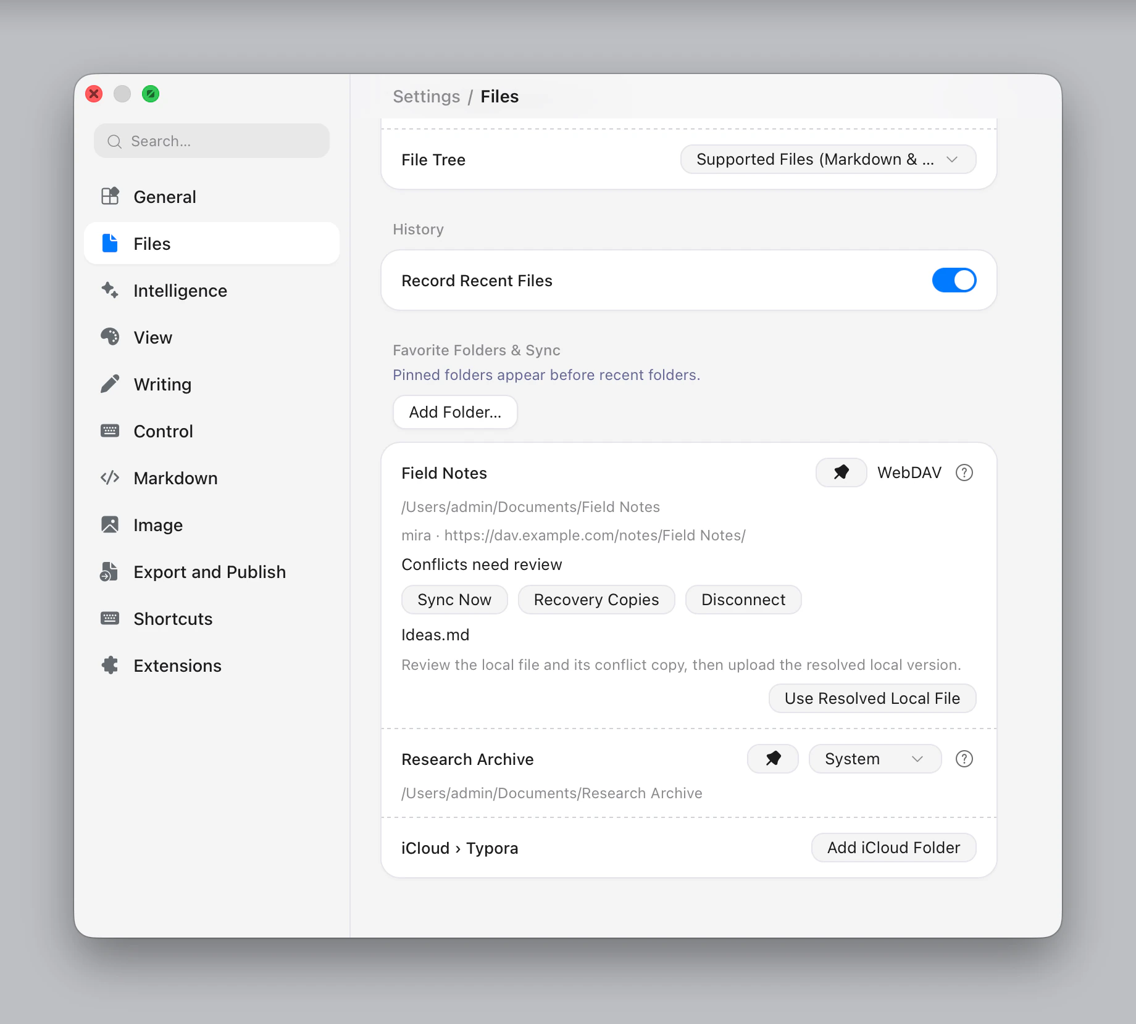Click the blue Files document icon
This screenshot has width=1136, height=1024.
(x=110, y=243)
